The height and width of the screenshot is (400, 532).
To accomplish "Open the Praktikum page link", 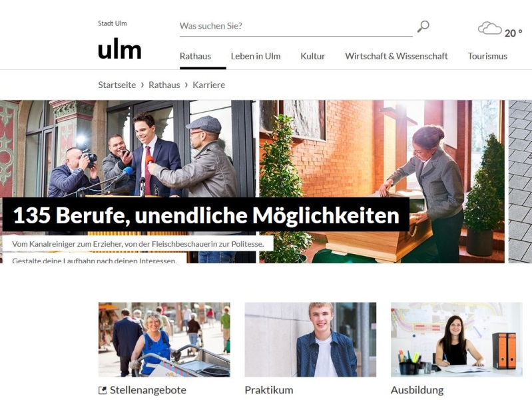I will click(269, 390).
